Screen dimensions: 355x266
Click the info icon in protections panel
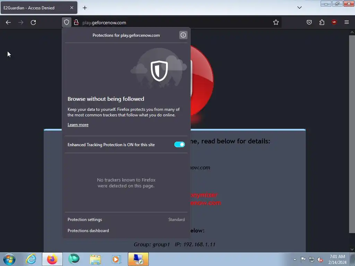183,35
